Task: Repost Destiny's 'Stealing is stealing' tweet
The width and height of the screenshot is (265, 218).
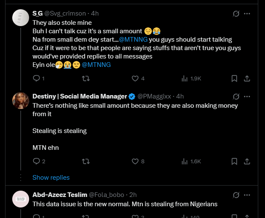Action: 85,161
